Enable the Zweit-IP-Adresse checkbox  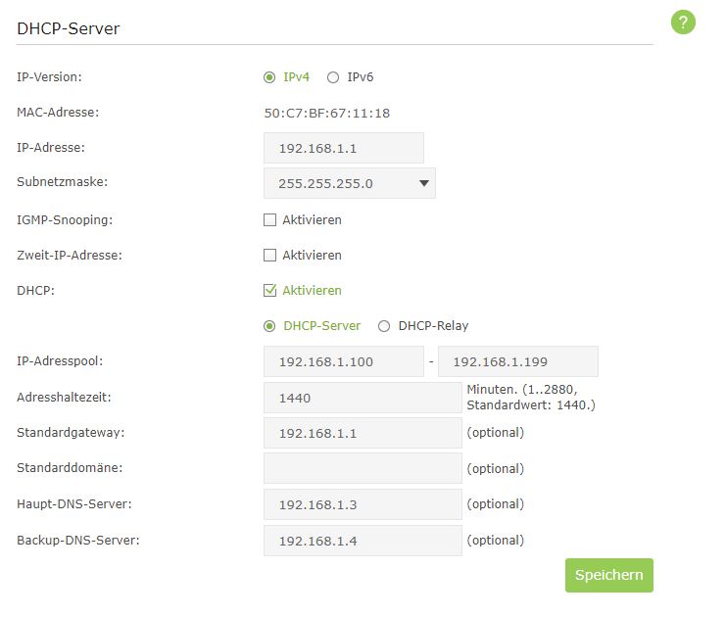coord(270,256)
